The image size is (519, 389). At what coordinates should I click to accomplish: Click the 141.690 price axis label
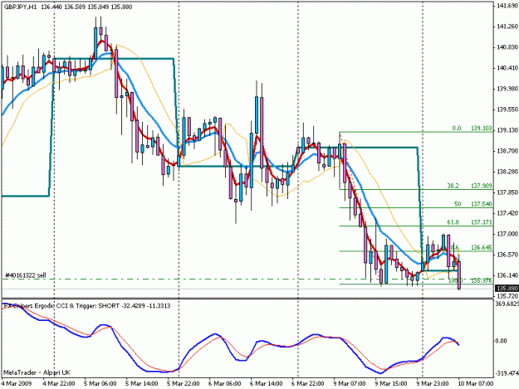pos(507,6)
